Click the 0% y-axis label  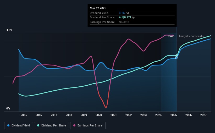[8, 108]
